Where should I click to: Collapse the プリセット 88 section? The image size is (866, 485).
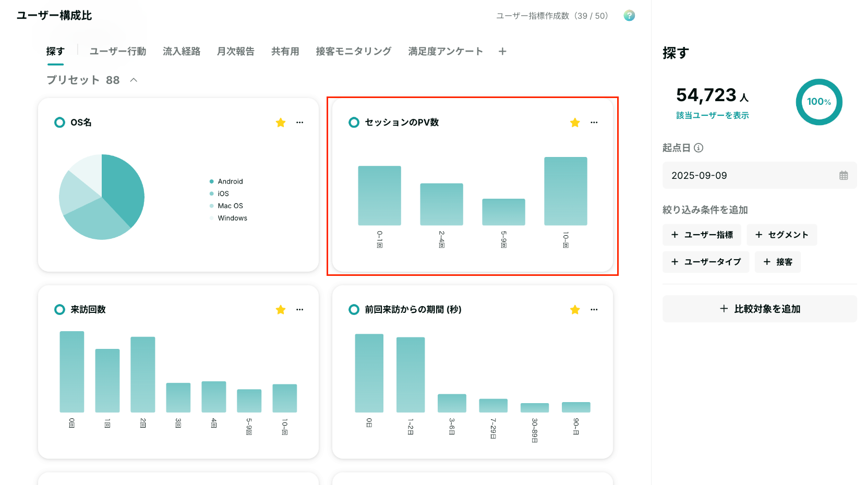pyautogui.click(x=134, y=80)
